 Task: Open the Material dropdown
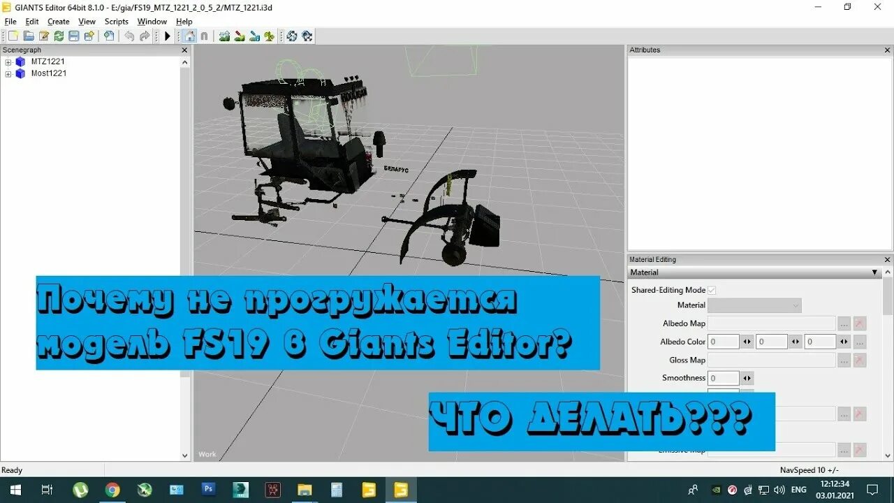coord(754,305)
